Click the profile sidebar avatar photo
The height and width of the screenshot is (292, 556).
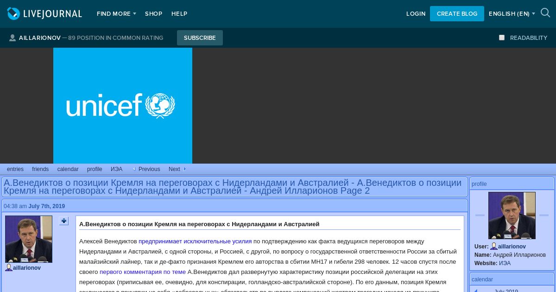click(x=512, y=216)
